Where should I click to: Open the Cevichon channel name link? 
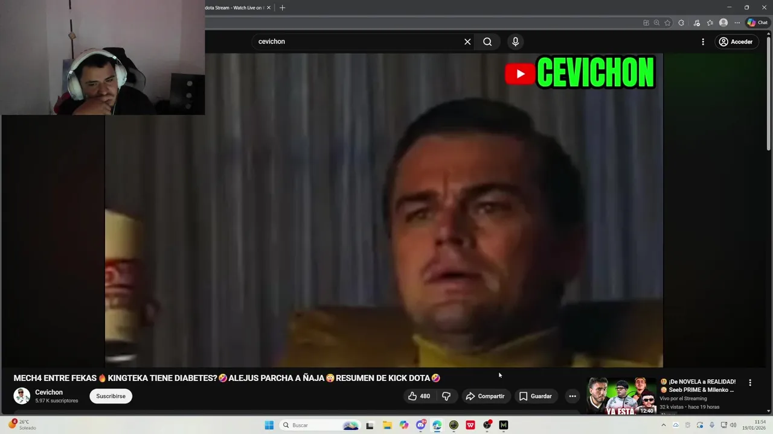pyautogui.click(x=49, y=392)
